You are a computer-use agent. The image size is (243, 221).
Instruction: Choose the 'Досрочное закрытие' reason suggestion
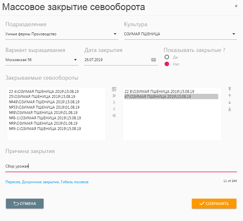point(40,182)
